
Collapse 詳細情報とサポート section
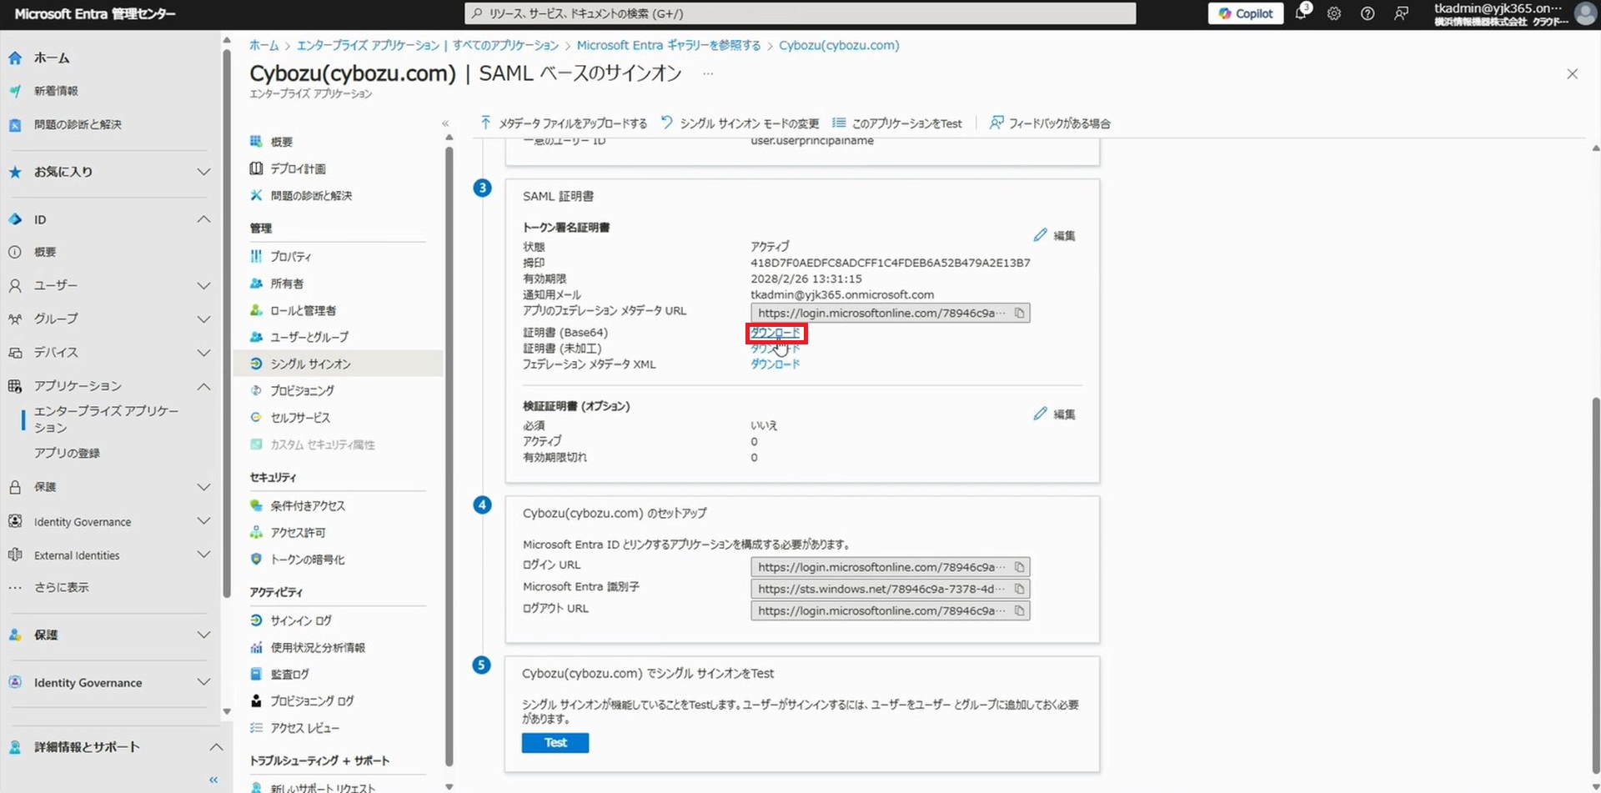coord(215,747)
